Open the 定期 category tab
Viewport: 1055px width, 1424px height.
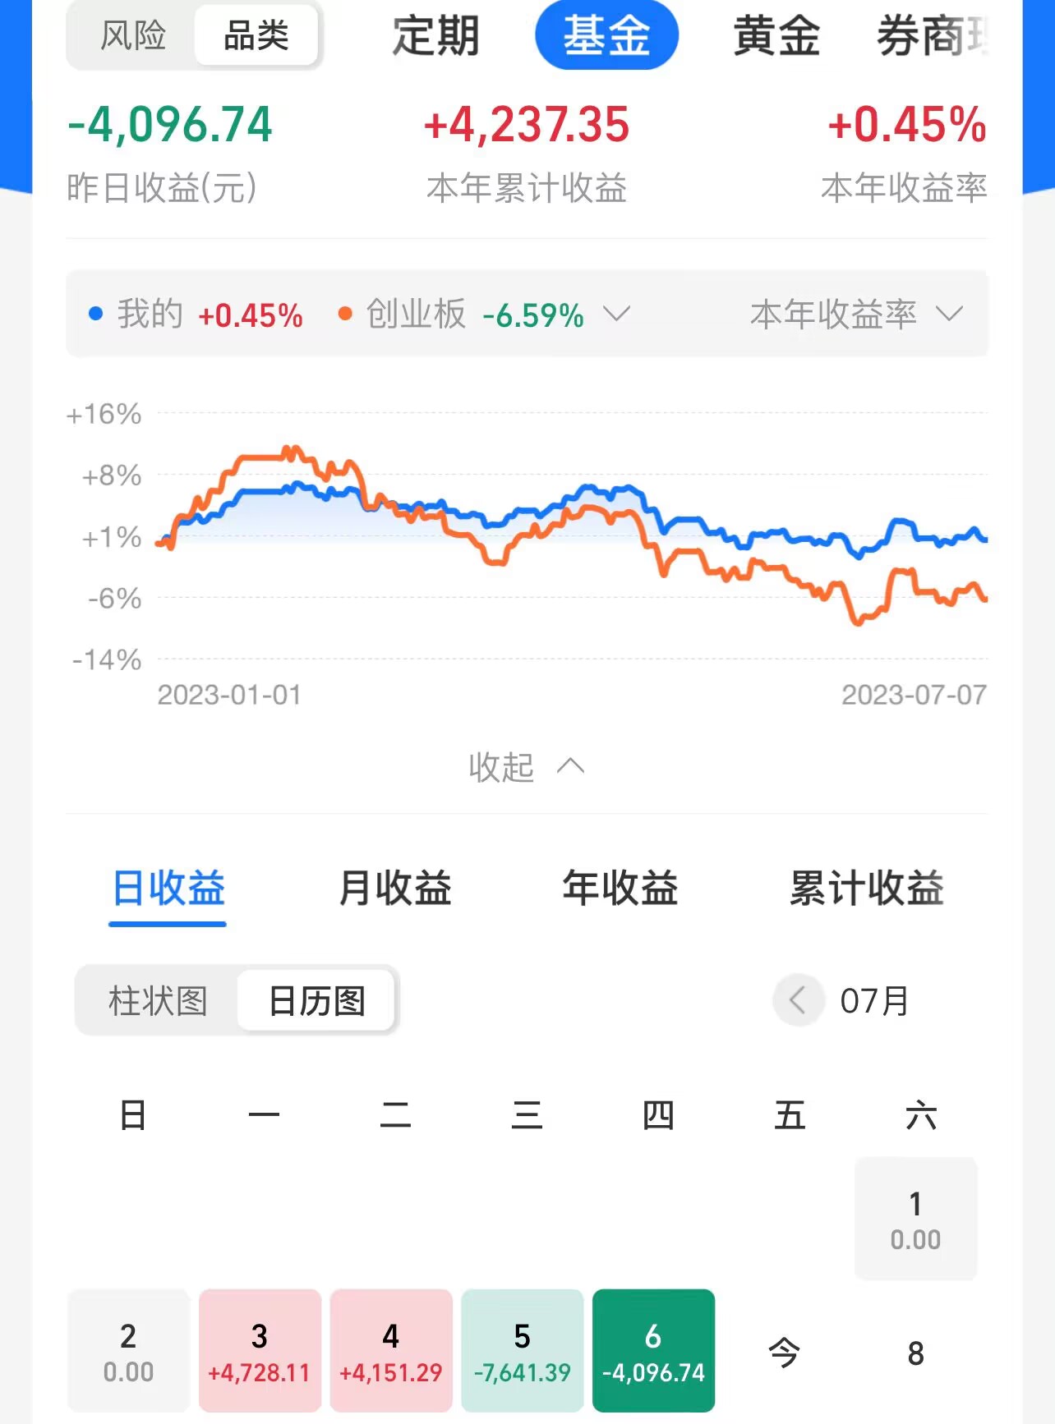pyautogui.click(x=435, y=35)
